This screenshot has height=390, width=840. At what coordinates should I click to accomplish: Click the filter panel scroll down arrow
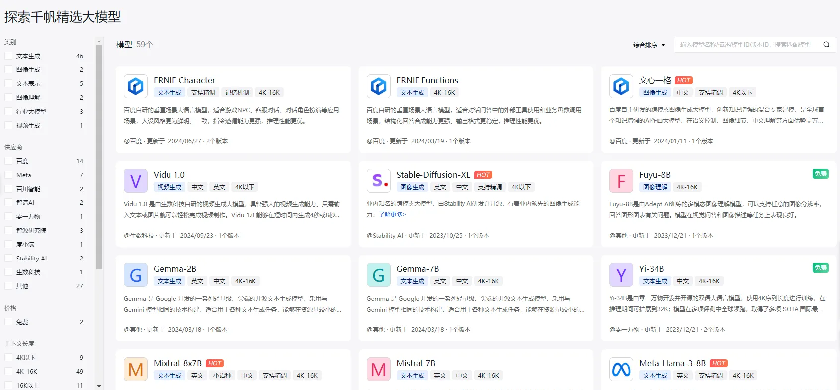(99, 386)
